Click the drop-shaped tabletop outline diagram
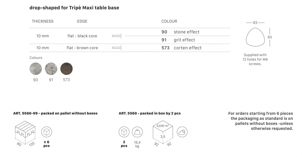 255,37
